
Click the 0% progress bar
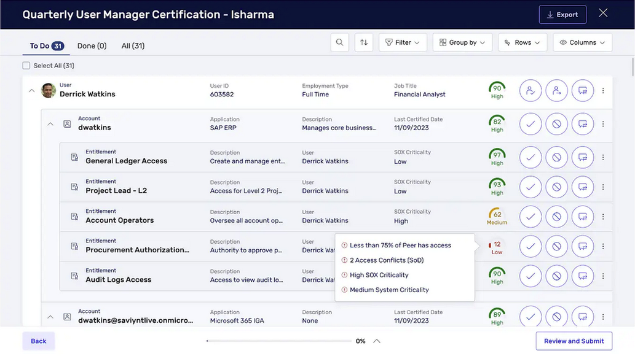click(279, 341)
